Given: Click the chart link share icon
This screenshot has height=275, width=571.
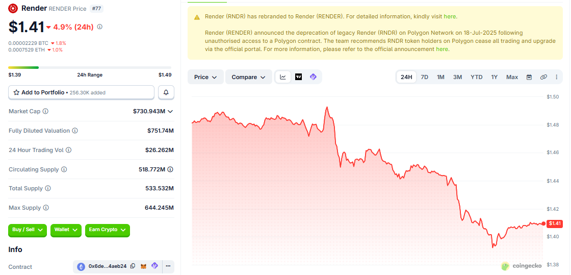Looking at the screenshot, I should tap(543, 77).
